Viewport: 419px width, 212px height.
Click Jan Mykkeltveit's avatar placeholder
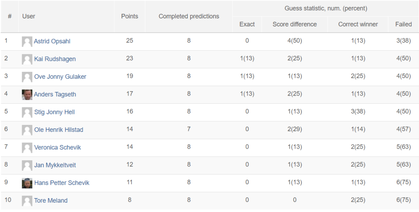[27, 165]
